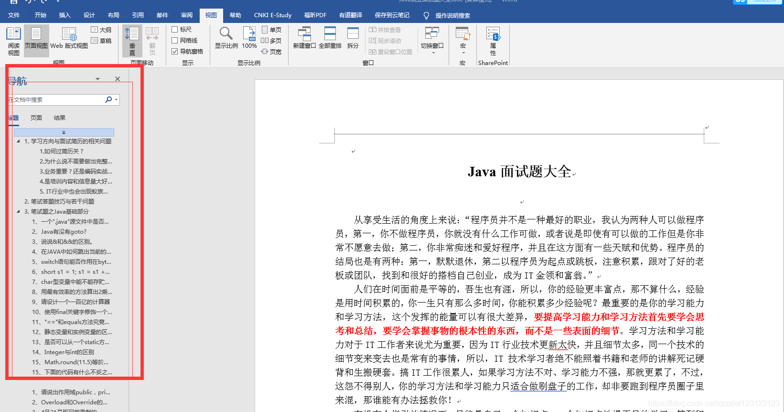Open navigation pane options dropdown arrow
Image resolution: width=784 pixels, height=412 pixels.
pyautogui.click(x=97, y=79)
